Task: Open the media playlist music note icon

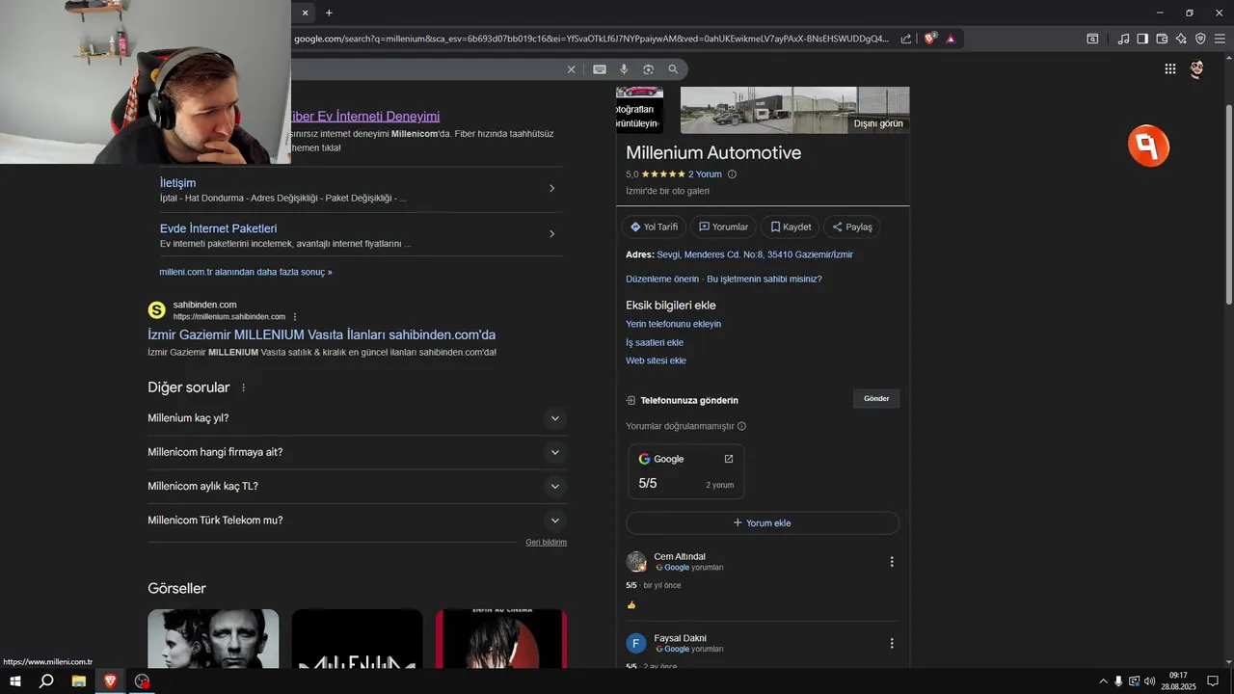Action: [x=1123, y=39]
